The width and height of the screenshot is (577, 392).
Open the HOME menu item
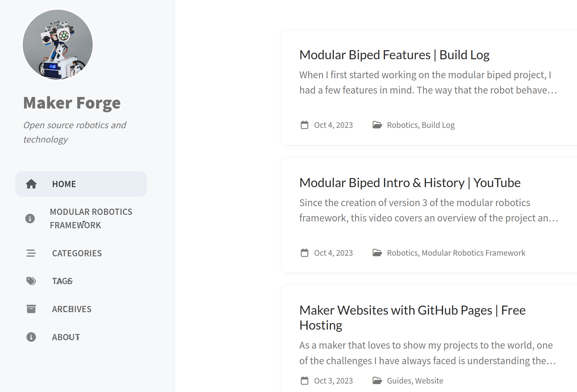click(81, 184)
